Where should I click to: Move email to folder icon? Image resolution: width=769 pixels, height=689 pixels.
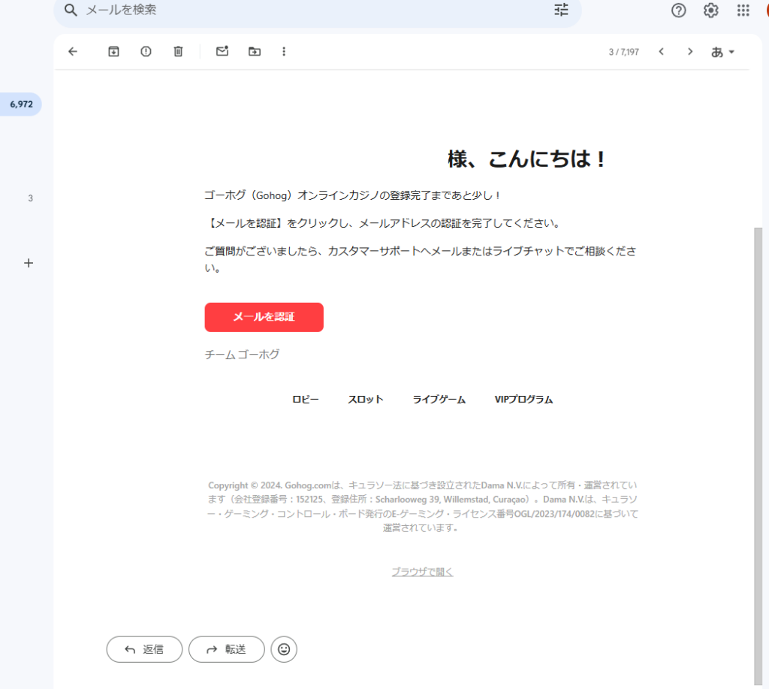[255, 52]
